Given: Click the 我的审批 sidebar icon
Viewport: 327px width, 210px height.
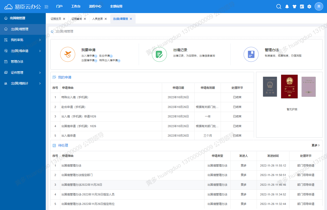Looking at the screenshot, I should tap(6, 40).
